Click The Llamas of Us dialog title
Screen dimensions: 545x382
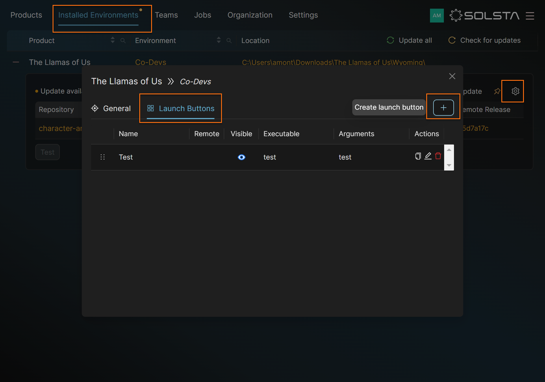[127, 81]
